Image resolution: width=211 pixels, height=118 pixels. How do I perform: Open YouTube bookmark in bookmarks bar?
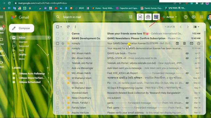click(x=56, y=8)
